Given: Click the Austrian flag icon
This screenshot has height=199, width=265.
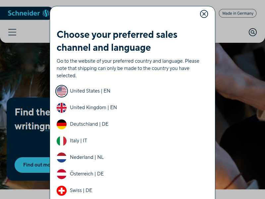Looking at the screenshot, I should click(x=62, y=174).
